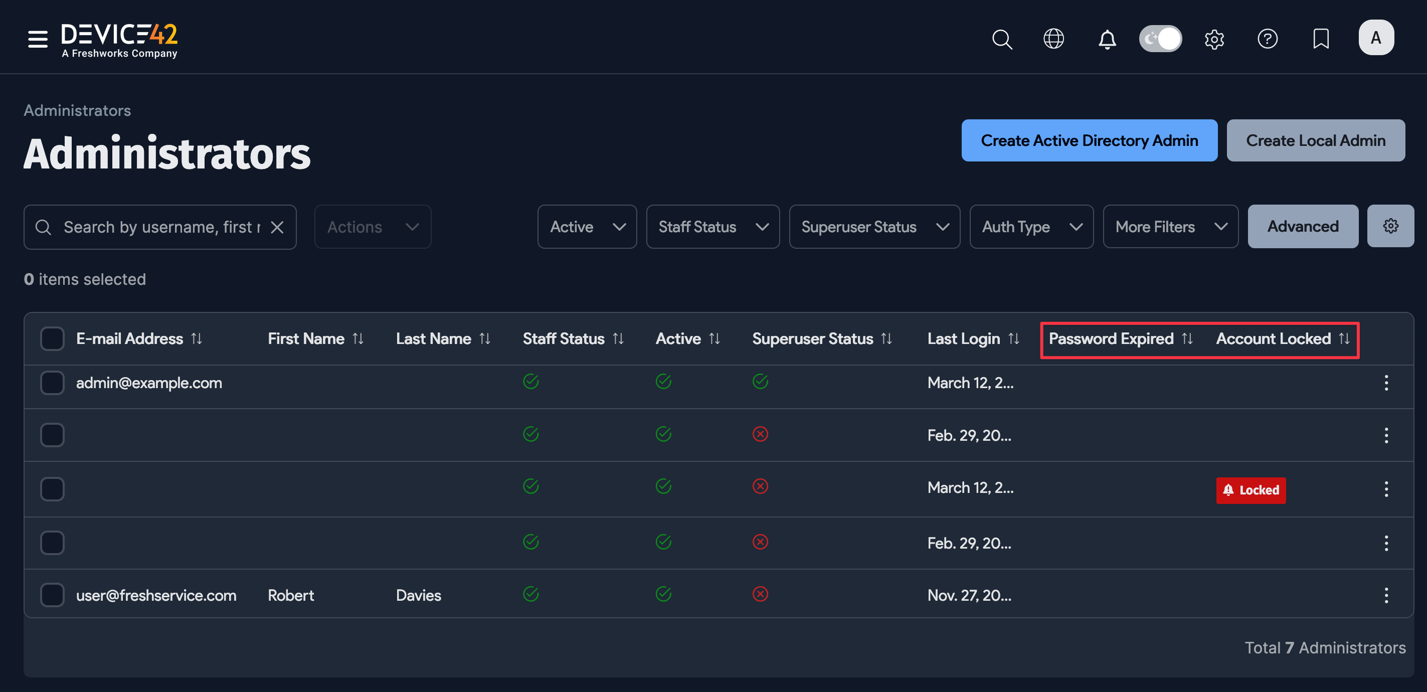
Task: Toggle dark mode switch
Action: point(1161,39)
